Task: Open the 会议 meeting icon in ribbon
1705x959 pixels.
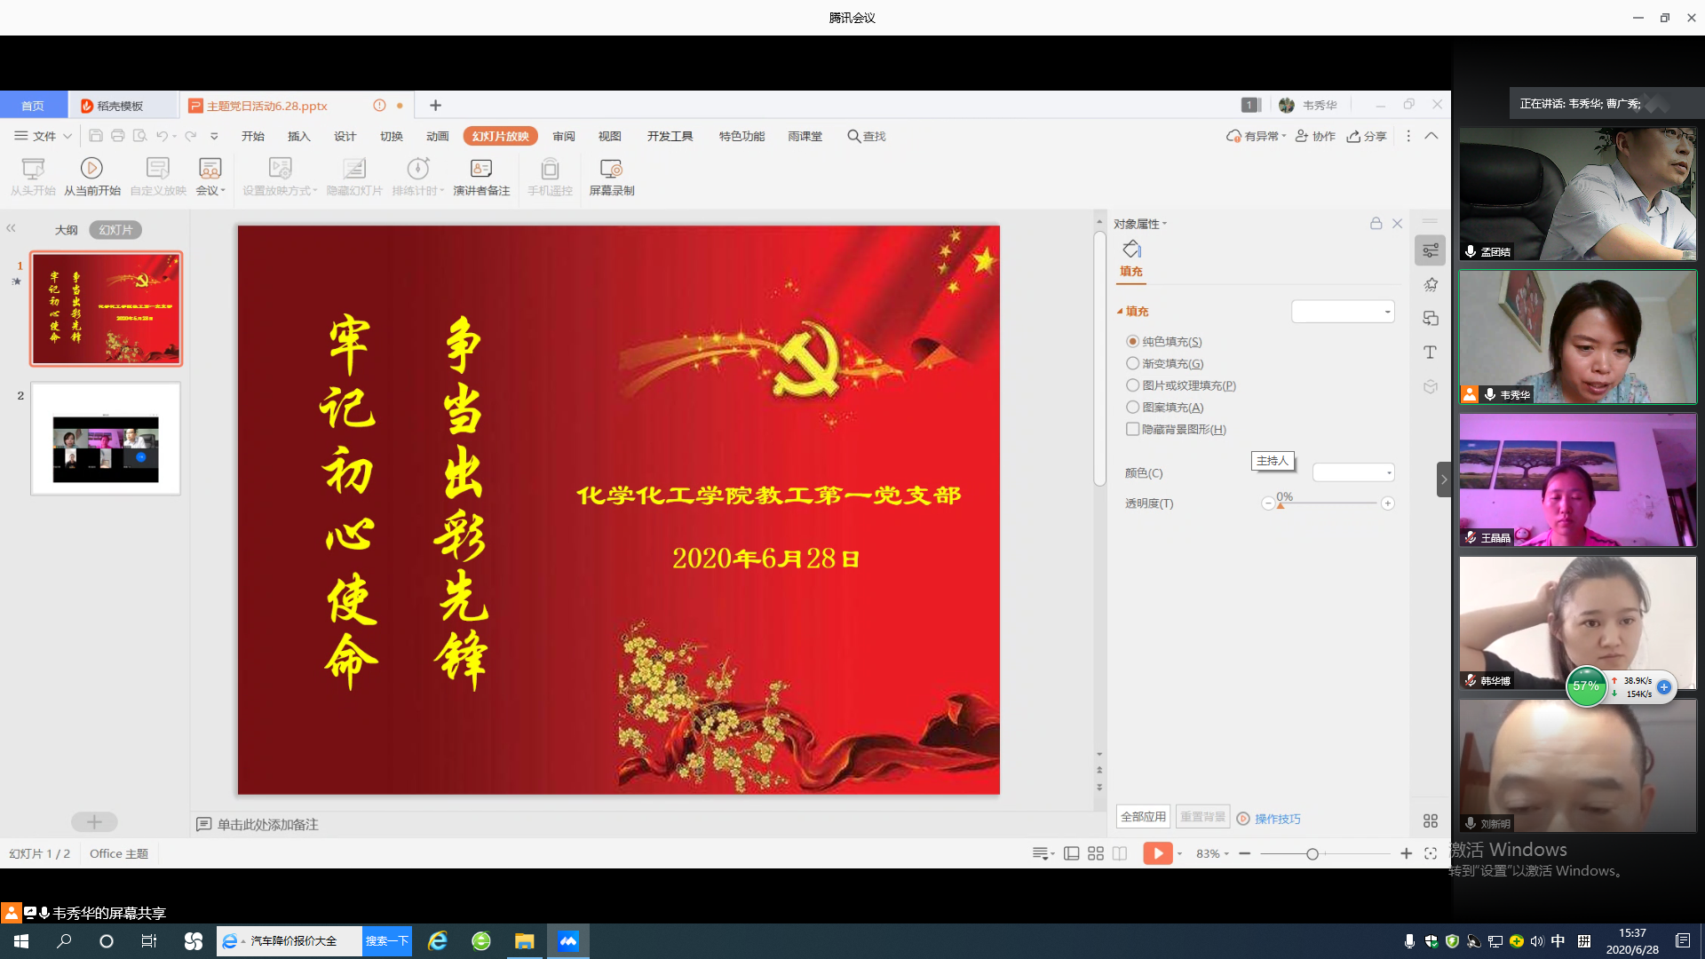Action: 210,169
